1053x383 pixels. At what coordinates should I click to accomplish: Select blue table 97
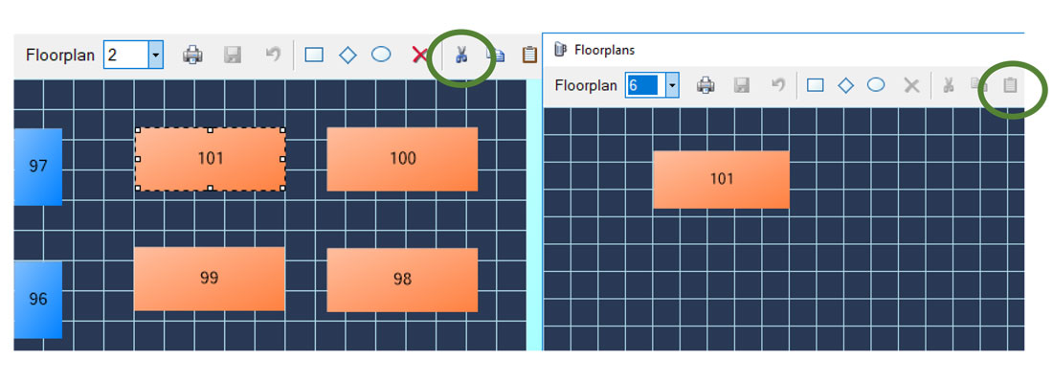pos(38,167)
